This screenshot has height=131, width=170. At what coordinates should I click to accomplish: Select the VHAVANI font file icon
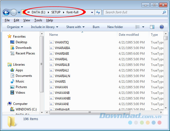(51, 104)
